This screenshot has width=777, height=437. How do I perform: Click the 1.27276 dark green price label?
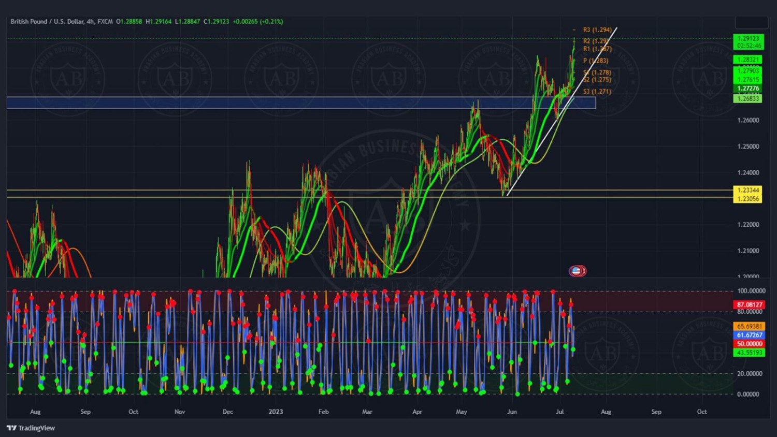[x=748, y=89]
